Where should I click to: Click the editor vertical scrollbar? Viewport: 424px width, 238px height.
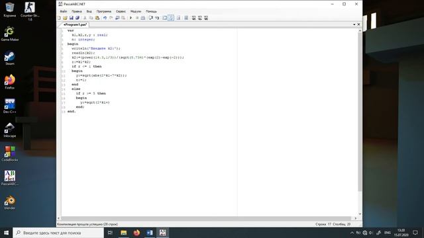360,112
